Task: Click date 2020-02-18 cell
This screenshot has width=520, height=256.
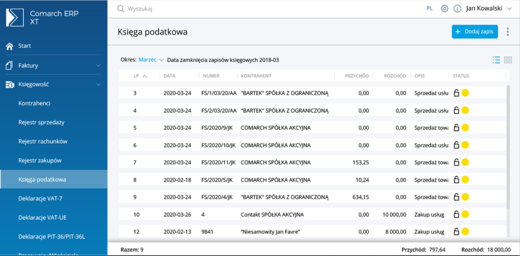Action: [178, 180]
